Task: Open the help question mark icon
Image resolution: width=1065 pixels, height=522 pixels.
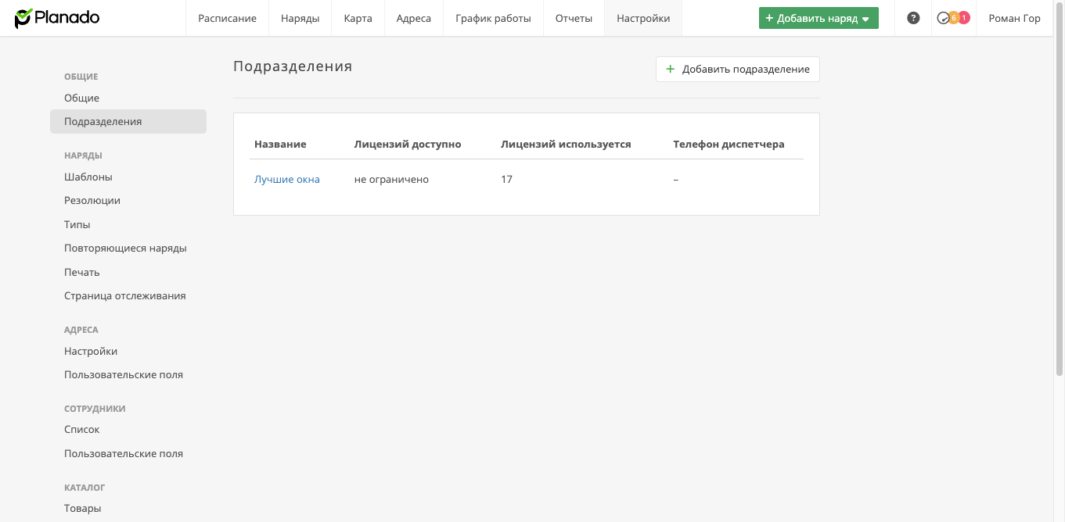Action: point(913,18)
